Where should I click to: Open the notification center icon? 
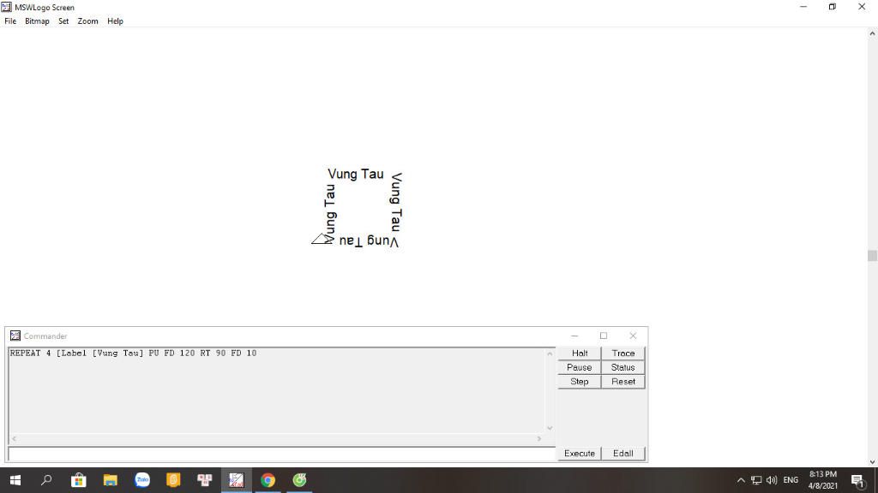[x=858, y=480]
